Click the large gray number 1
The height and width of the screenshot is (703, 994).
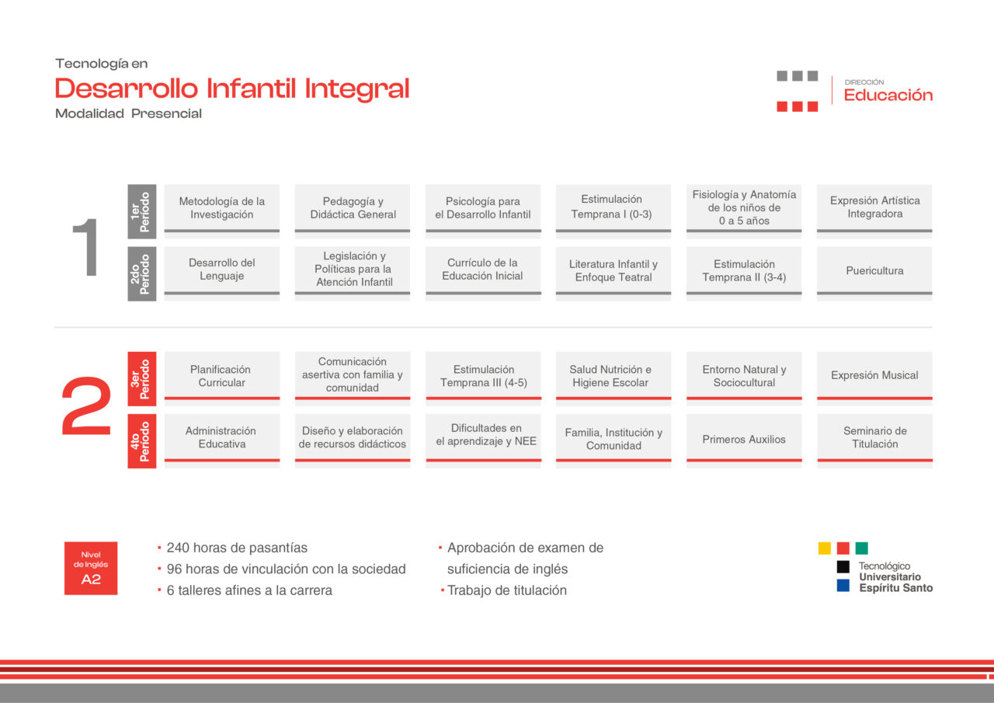(86, 248)
